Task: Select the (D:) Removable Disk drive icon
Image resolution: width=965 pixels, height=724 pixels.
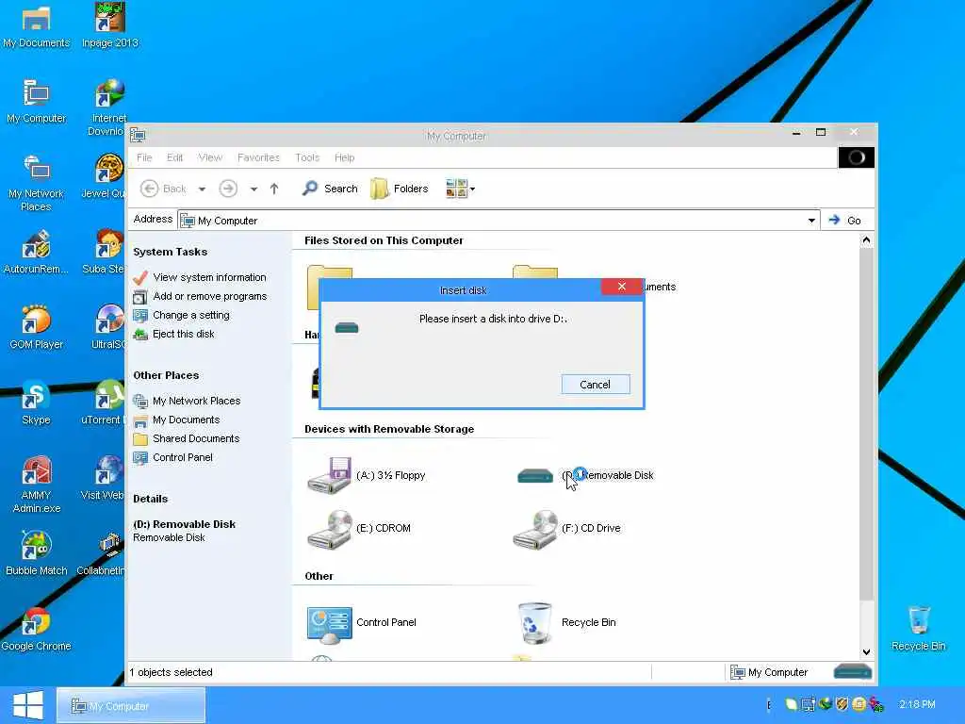Action: click(535, 475)
